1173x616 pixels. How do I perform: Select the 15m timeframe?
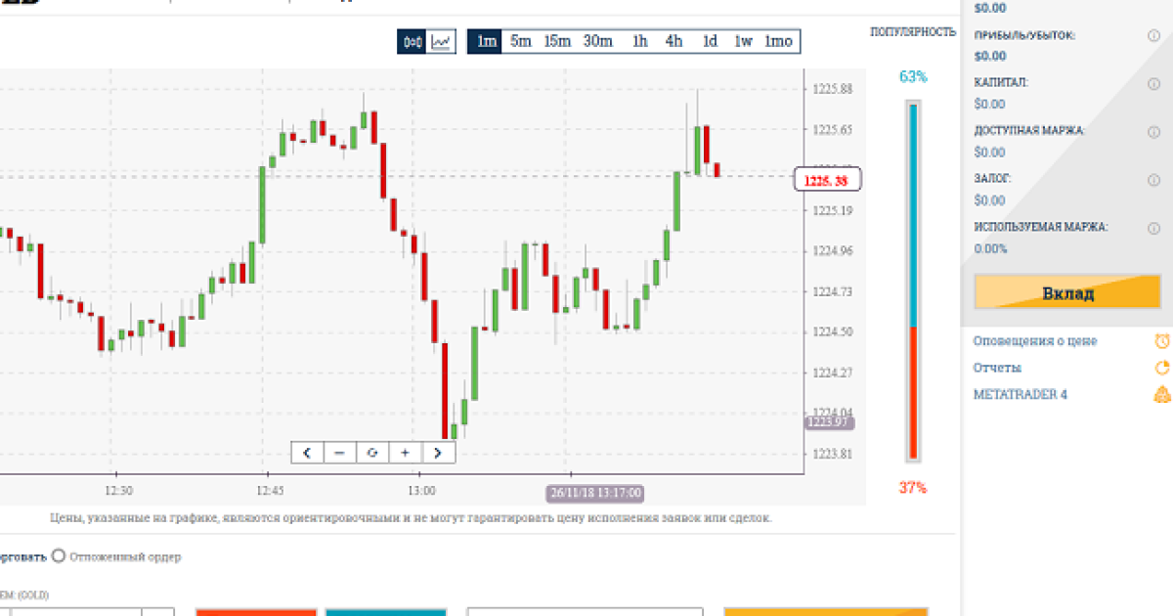pyautogui.click(x=557, y=41)
